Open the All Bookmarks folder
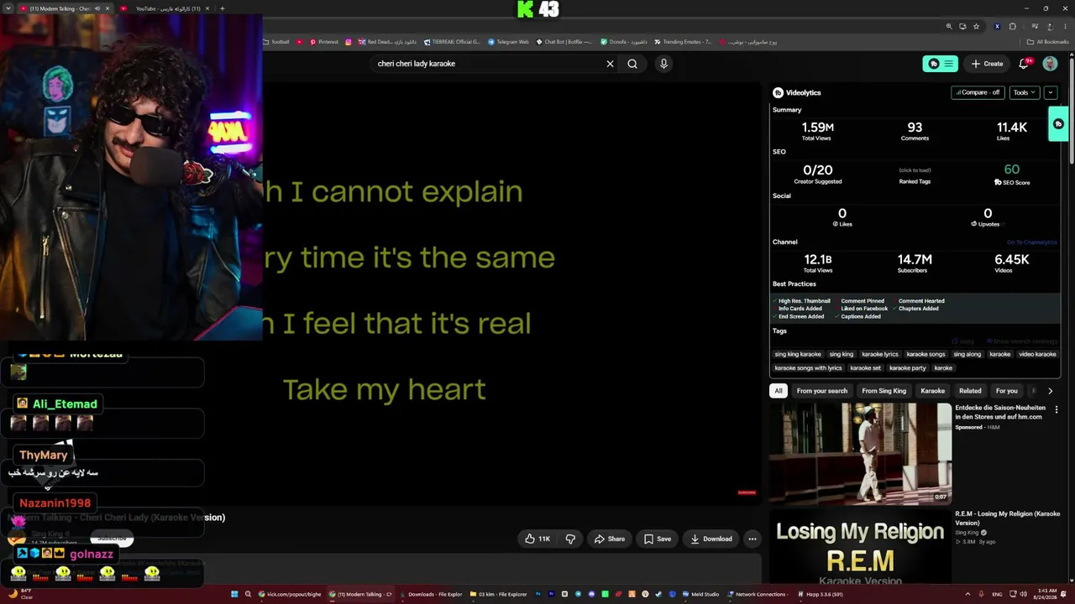The image size is (1075, 604). coord(1047,42)
